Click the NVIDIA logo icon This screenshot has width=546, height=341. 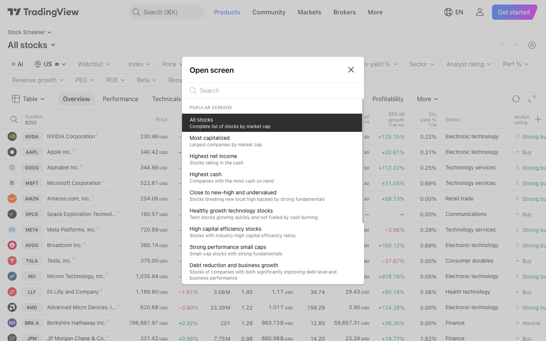pos(12,136)
